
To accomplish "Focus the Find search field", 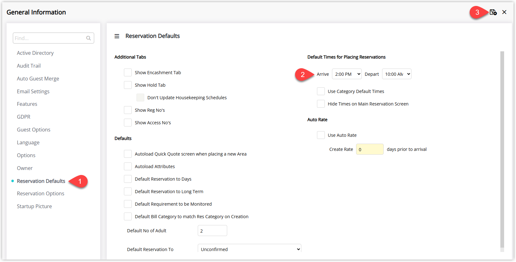I will point(54,38).
